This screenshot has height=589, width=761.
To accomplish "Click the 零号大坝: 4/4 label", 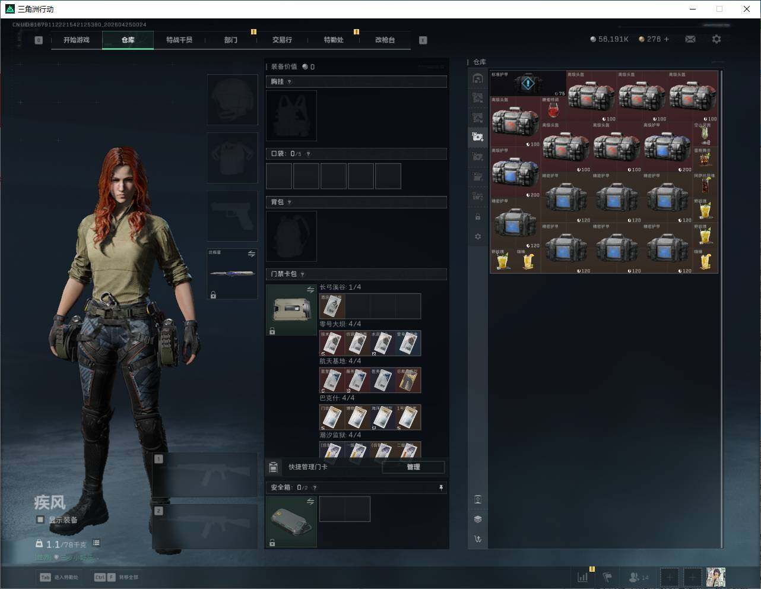I will coord(340,324).
